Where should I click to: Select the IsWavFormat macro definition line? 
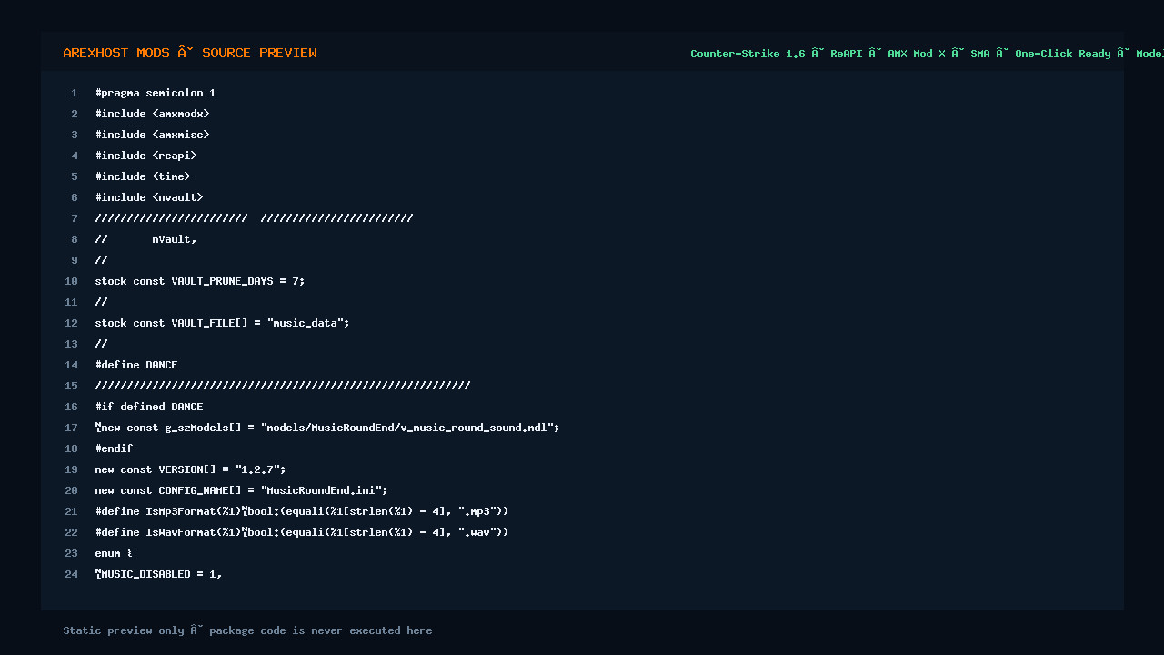[302, 532]
